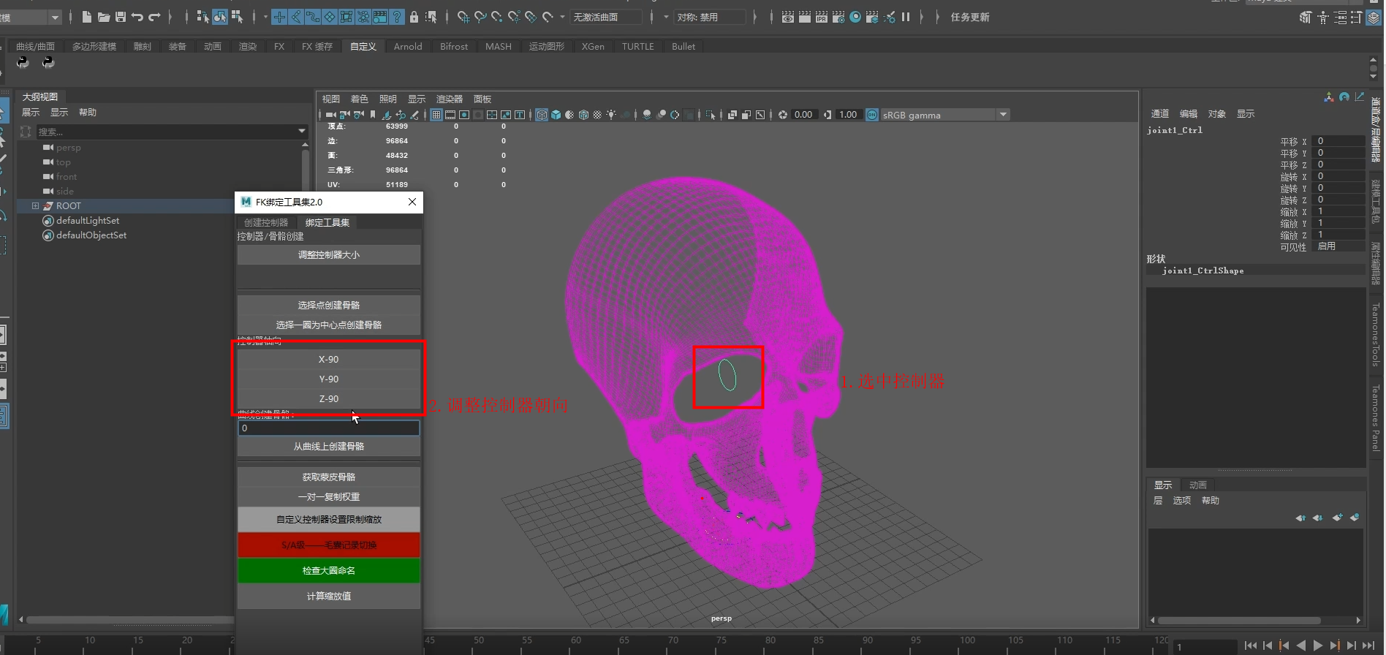Switch to the Arnold shelf tab
1386x655 pixels.
click(408, 47)
